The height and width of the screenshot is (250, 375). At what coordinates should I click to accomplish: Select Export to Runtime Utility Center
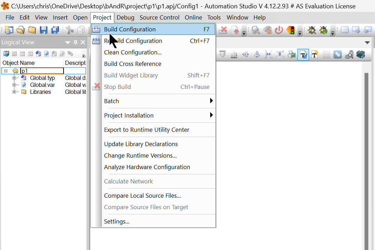pos(153,130)
